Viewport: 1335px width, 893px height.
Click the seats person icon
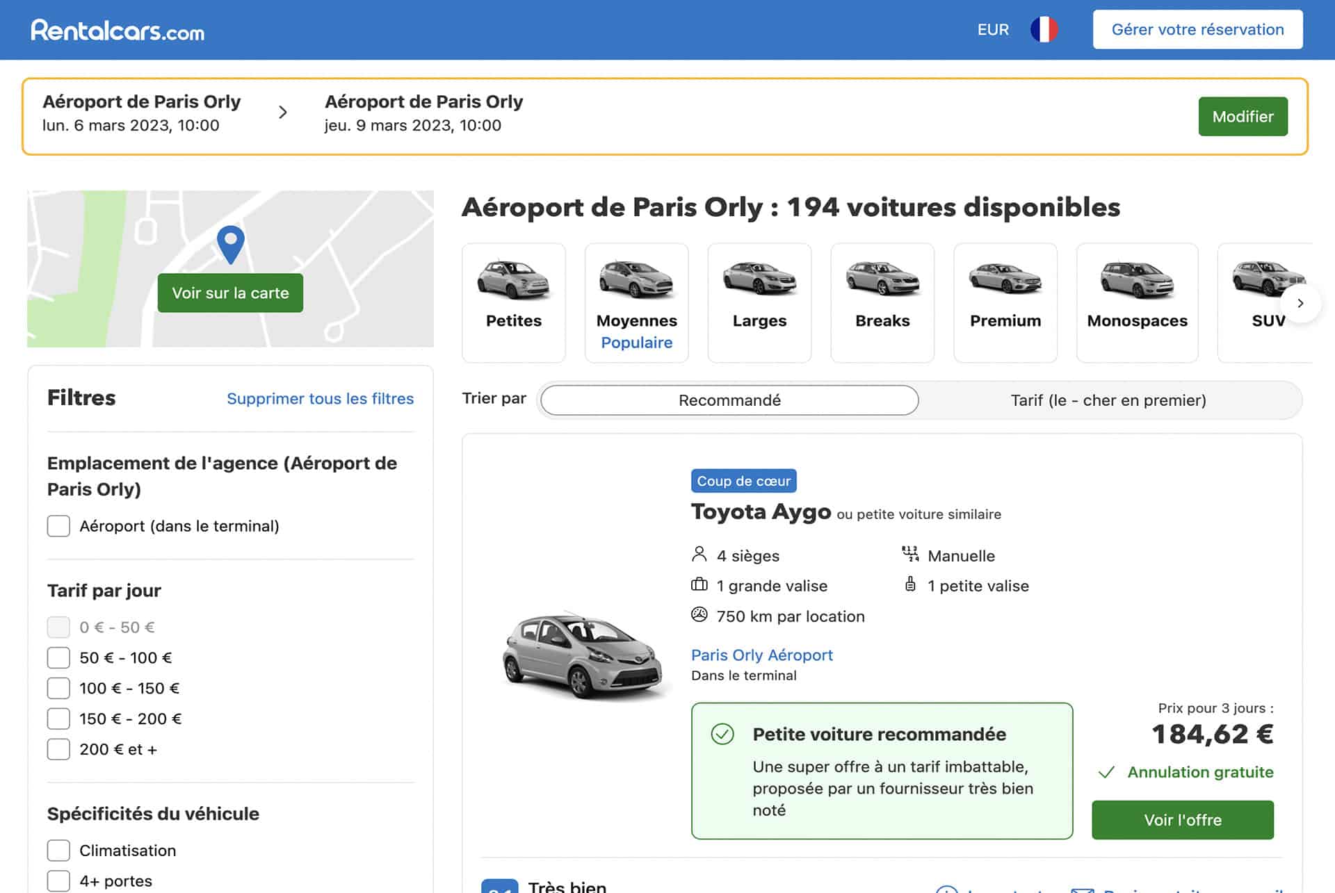click(699, 555)
